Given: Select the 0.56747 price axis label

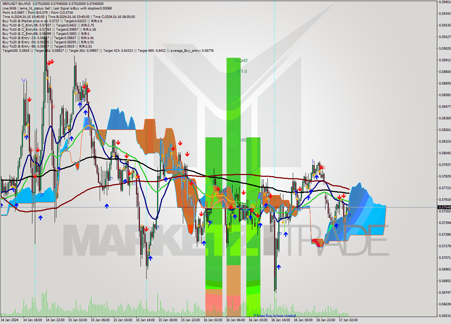Looking at the screenshot, I should (445, 292).
